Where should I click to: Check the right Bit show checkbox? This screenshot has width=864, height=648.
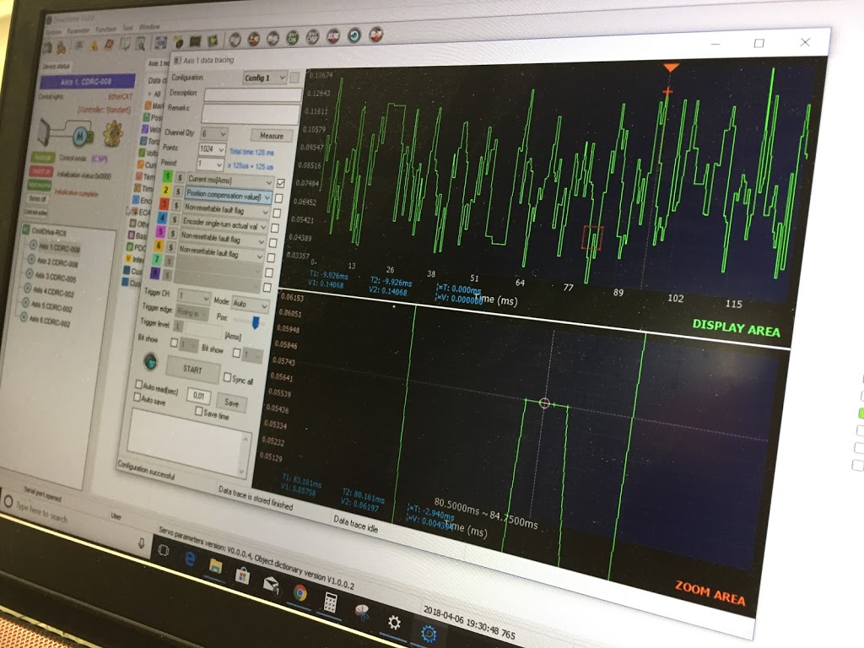pyautogui.click(x=236, y=353)
